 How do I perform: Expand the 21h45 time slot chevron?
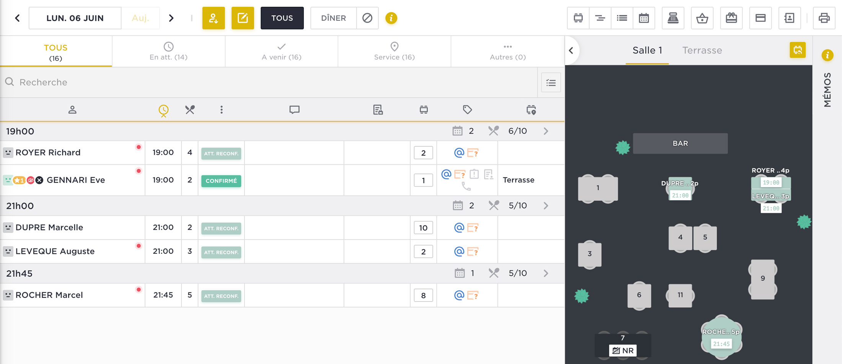coord(546,273)
